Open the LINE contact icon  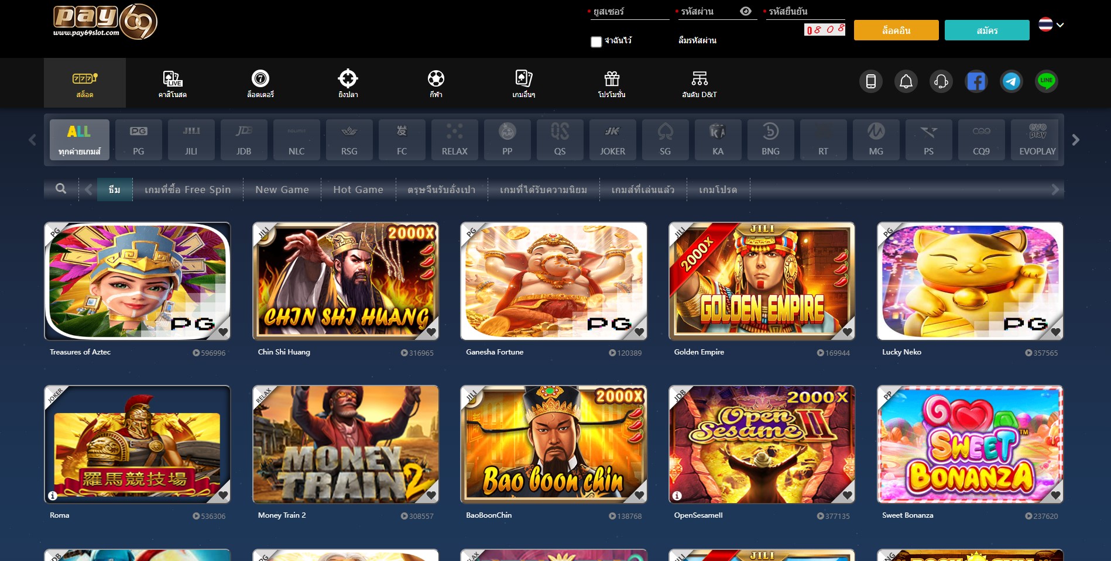click(x=1046, y=81)
